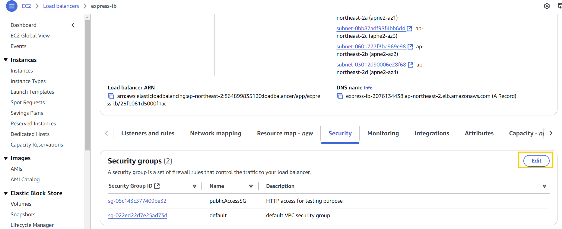
Task: Collapse the Images section
Action: coord(6,158)
